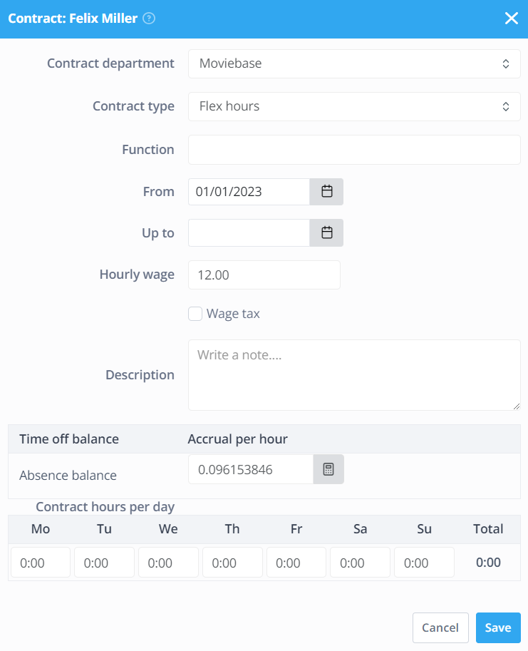Click the accrual calculator icon

coord(328,469)
